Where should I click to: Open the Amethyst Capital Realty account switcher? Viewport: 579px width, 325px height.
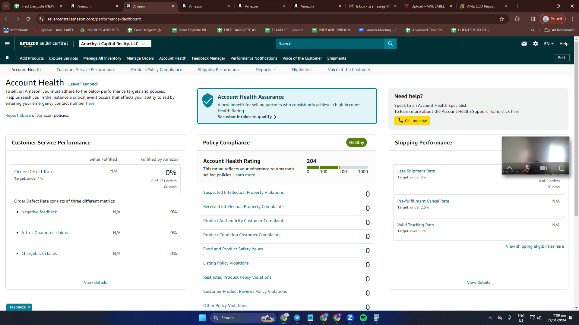(x=115, y=44)
